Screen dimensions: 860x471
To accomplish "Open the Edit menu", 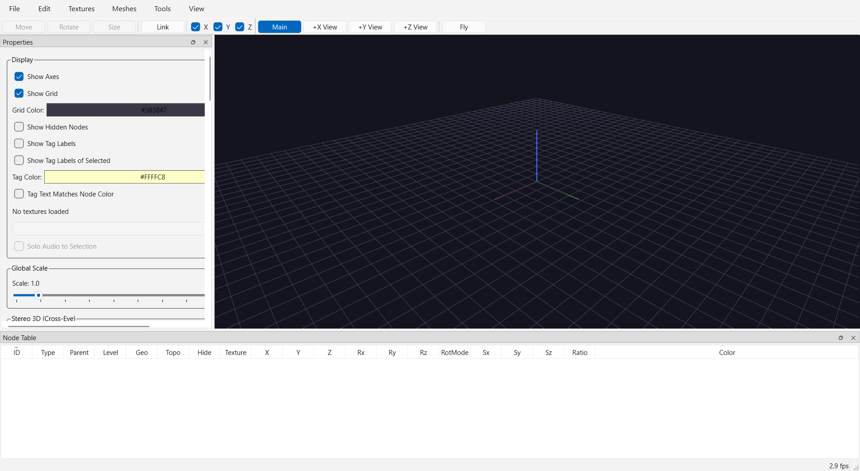I will (x=44, y=8).
